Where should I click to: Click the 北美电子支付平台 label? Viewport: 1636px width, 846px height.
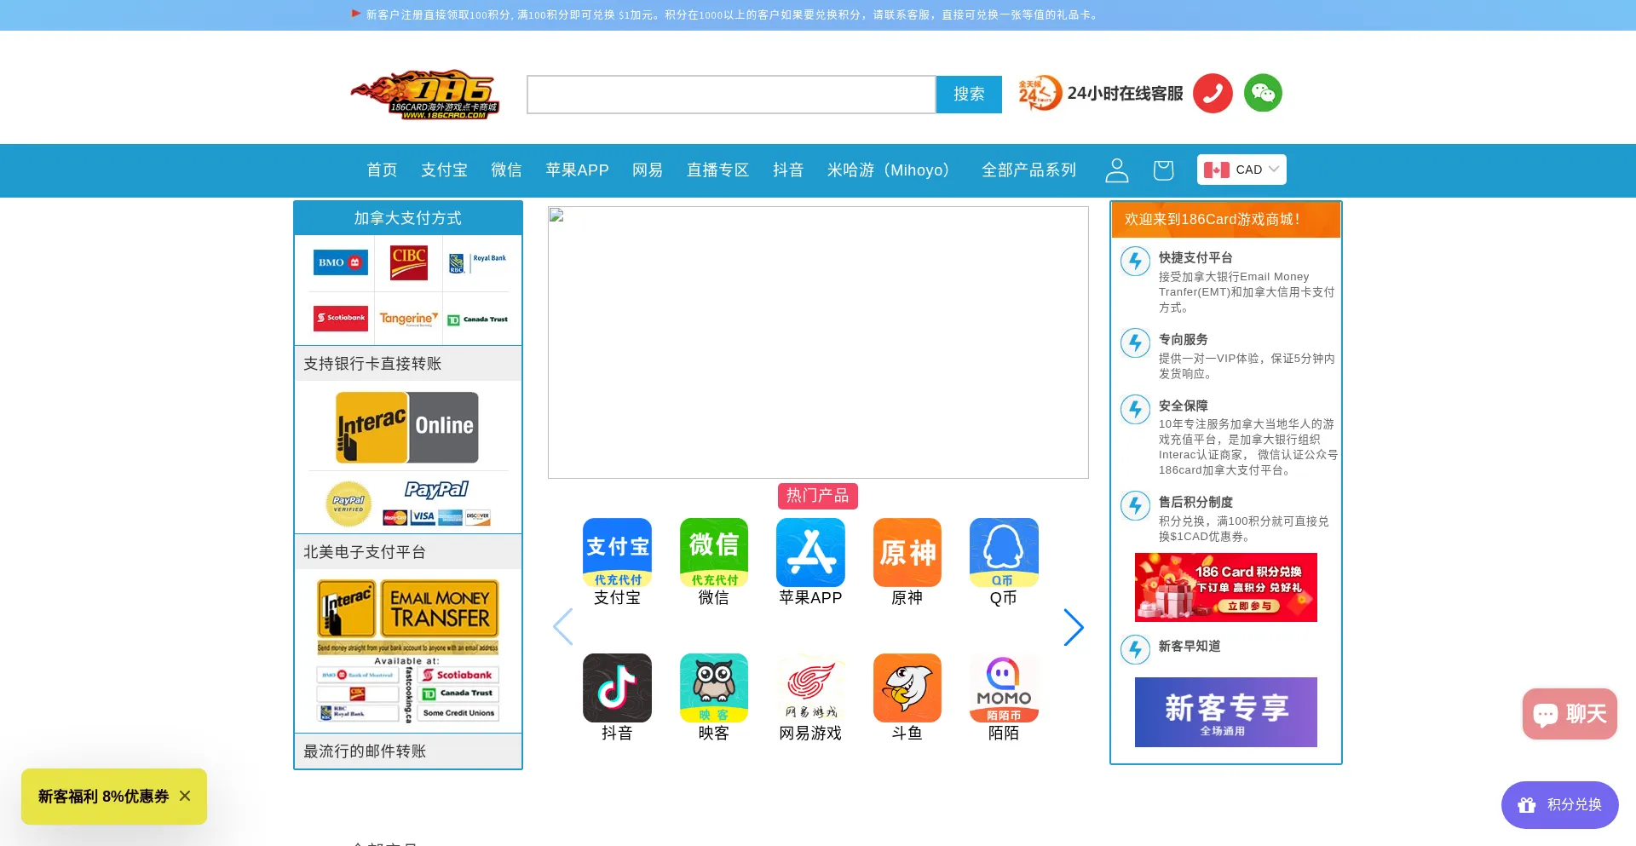pyautogui.click(x=365, y=552)
